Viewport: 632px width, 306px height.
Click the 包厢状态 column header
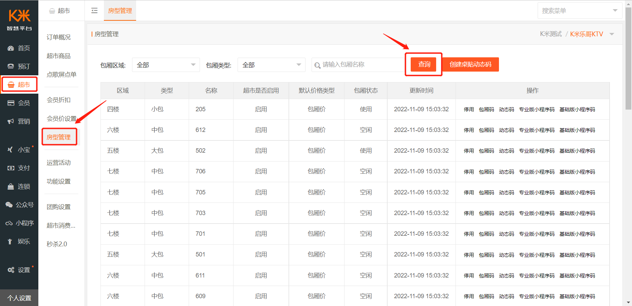click(366, 91)
